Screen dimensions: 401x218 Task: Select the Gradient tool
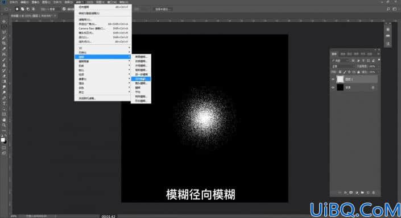click(4, 82)
